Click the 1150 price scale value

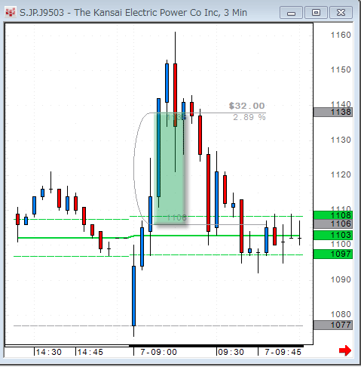[x=341, y=69]
